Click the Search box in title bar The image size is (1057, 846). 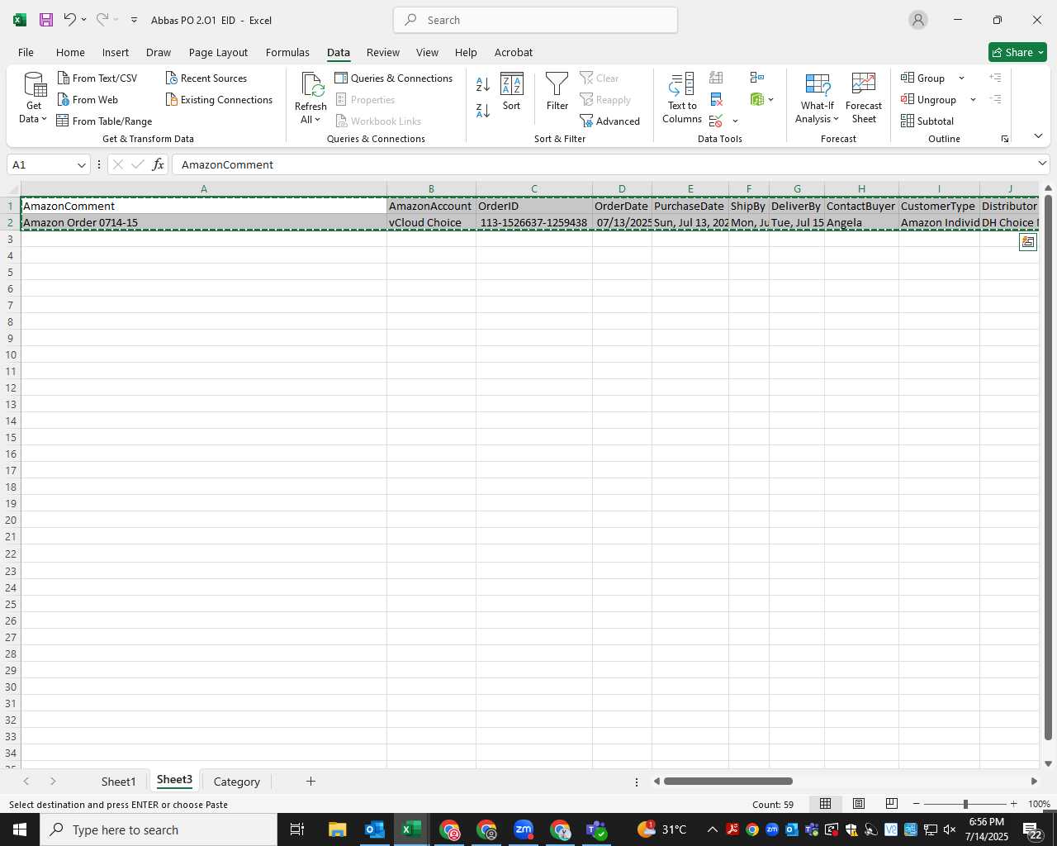[535, 20]
